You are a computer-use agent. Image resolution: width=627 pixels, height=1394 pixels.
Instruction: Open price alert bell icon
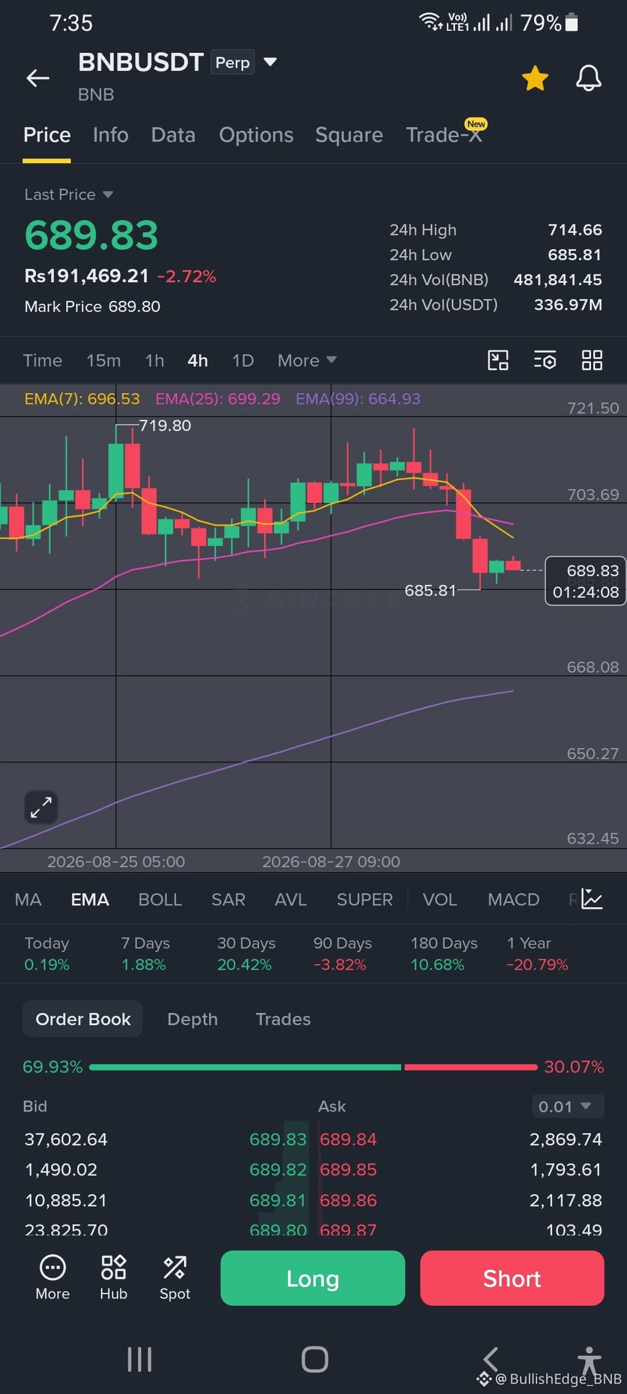588,78
